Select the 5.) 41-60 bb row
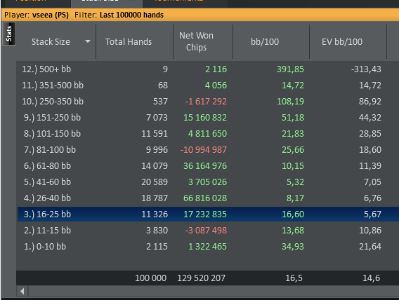The height and width of the screenshot is (300, 399). [208, 182]
